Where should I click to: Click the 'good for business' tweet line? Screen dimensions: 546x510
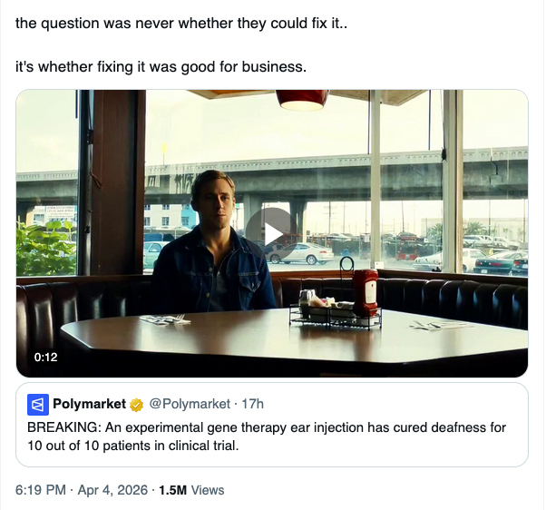161,66
